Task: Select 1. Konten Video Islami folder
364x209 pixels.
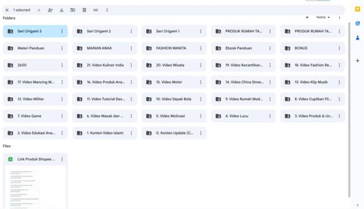Action: tap(105, 133)
